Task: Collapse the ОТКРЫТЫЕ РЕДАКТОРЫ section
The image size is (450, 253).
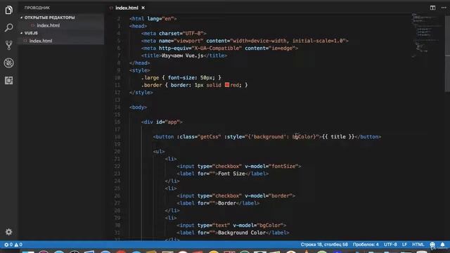Action: point(49,18)
